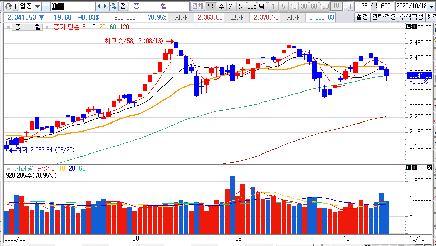Image resolution: width=436 pixels, height=246 pixels.
Task: Click the green 60 price moving average legend
Action: click(113, 27)
